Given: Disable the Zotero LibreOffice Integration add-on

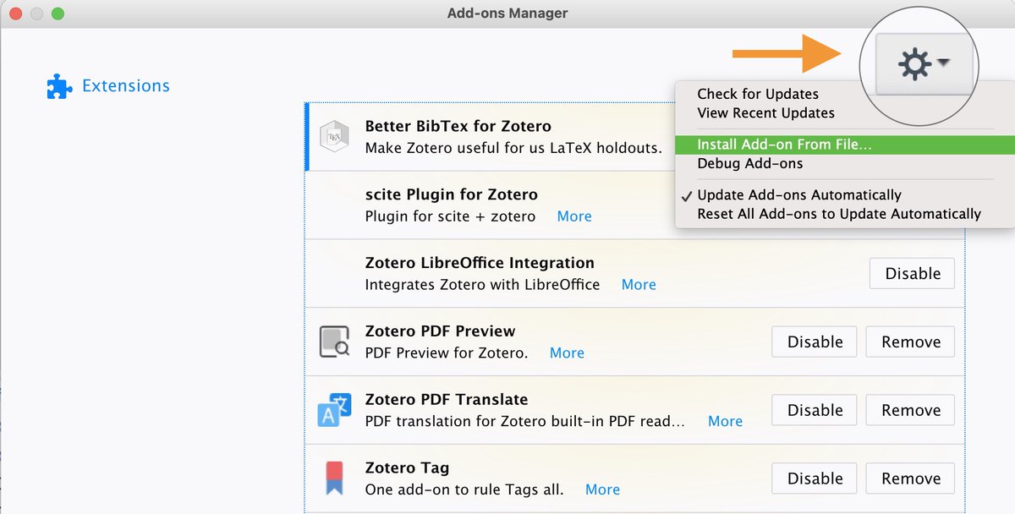Looking at the screenshot, I should click(912, 273).
